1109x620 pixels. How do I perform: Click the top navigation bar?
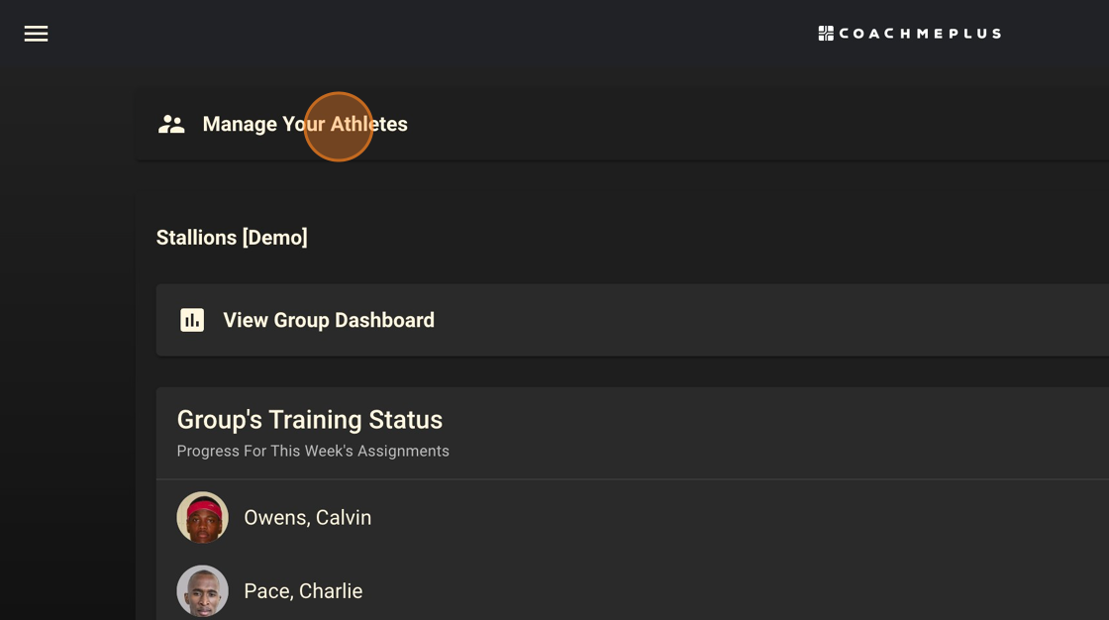pyautogui.click(x=554, y=33)
